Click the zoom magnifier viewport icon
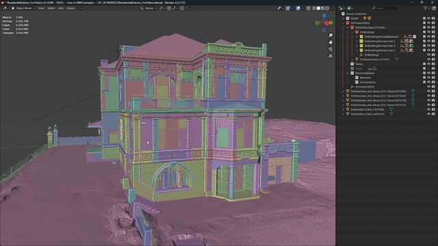Viewport: 438px width, 246px height. (331, 36)
